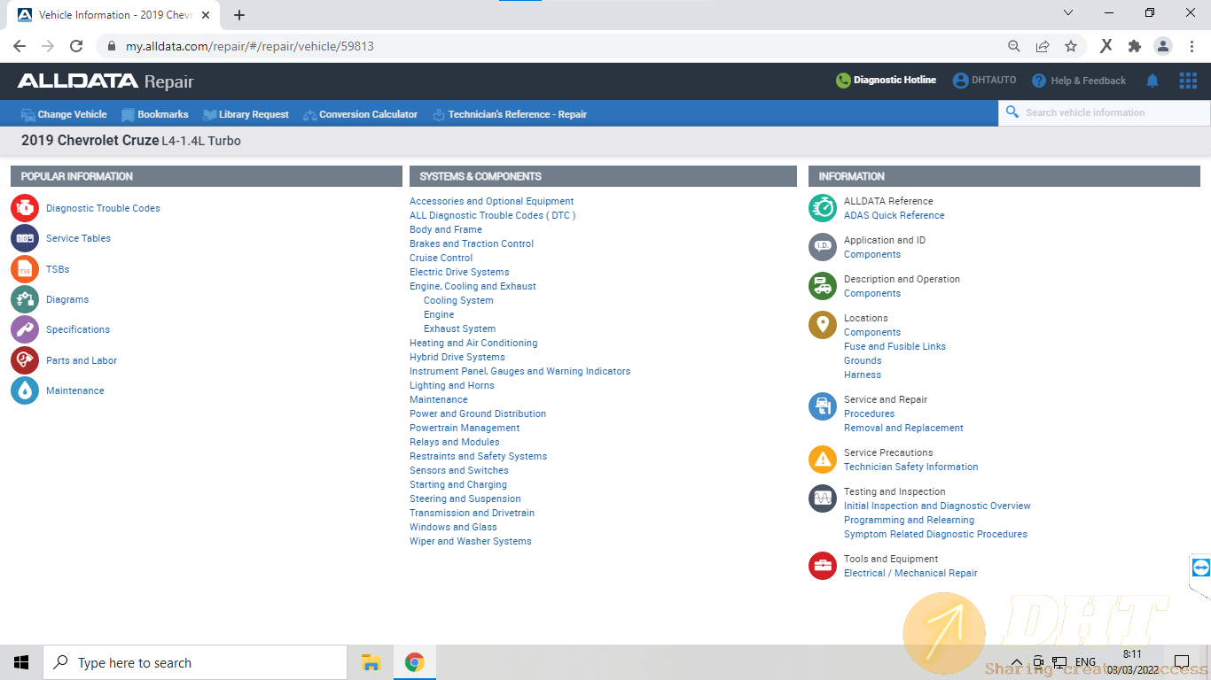Show hidden system tray icons chevron

pyautogui.click(x=1016, y=662)
